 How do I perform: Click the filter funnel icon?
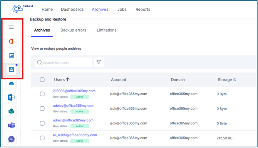click(99, 62)
